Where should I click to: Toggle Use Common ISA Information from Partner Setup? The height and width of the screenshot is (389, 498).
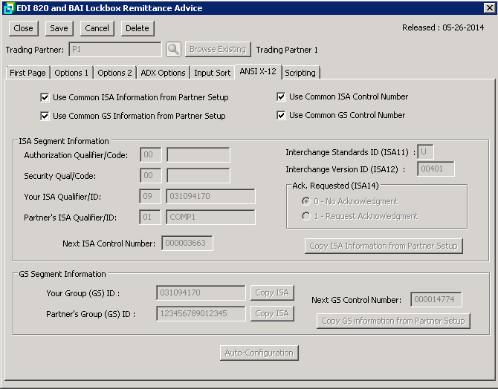point(45,97)
